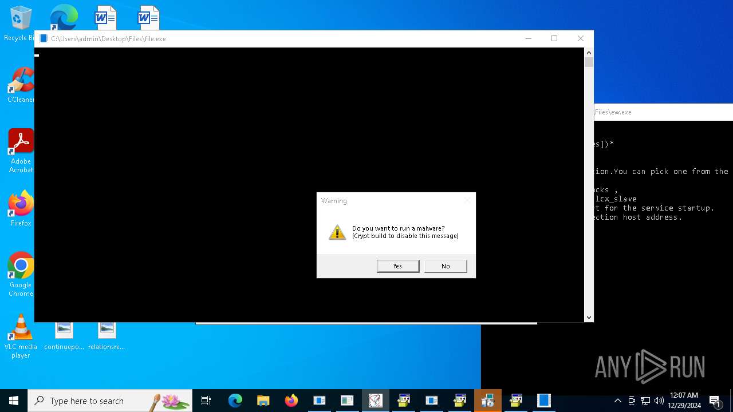Open the clock showing 12:07 AM

(x=684, y=401)
